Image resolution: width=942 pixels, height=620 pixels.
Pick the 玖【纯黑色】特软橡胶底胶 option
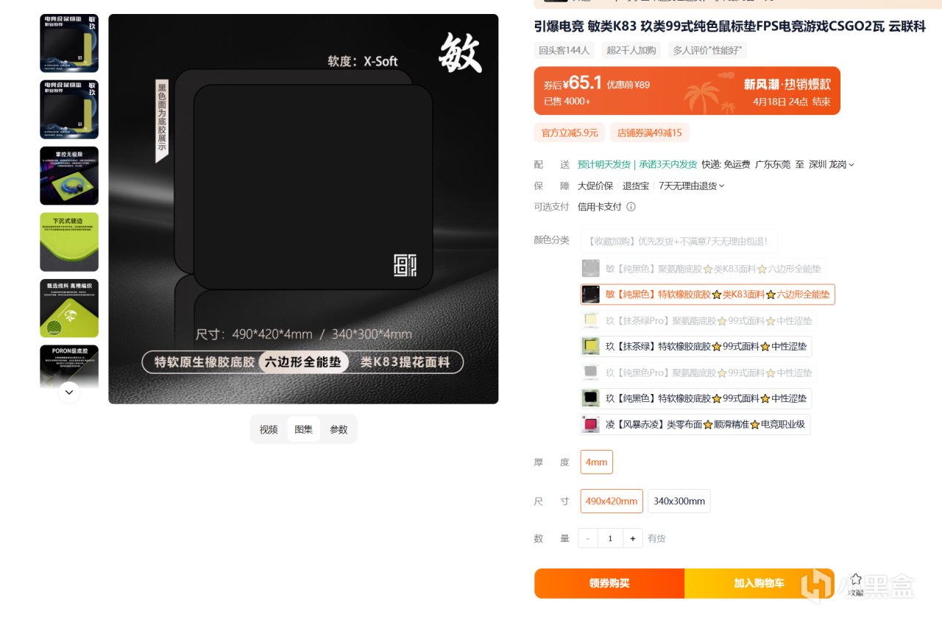point(696,398)
